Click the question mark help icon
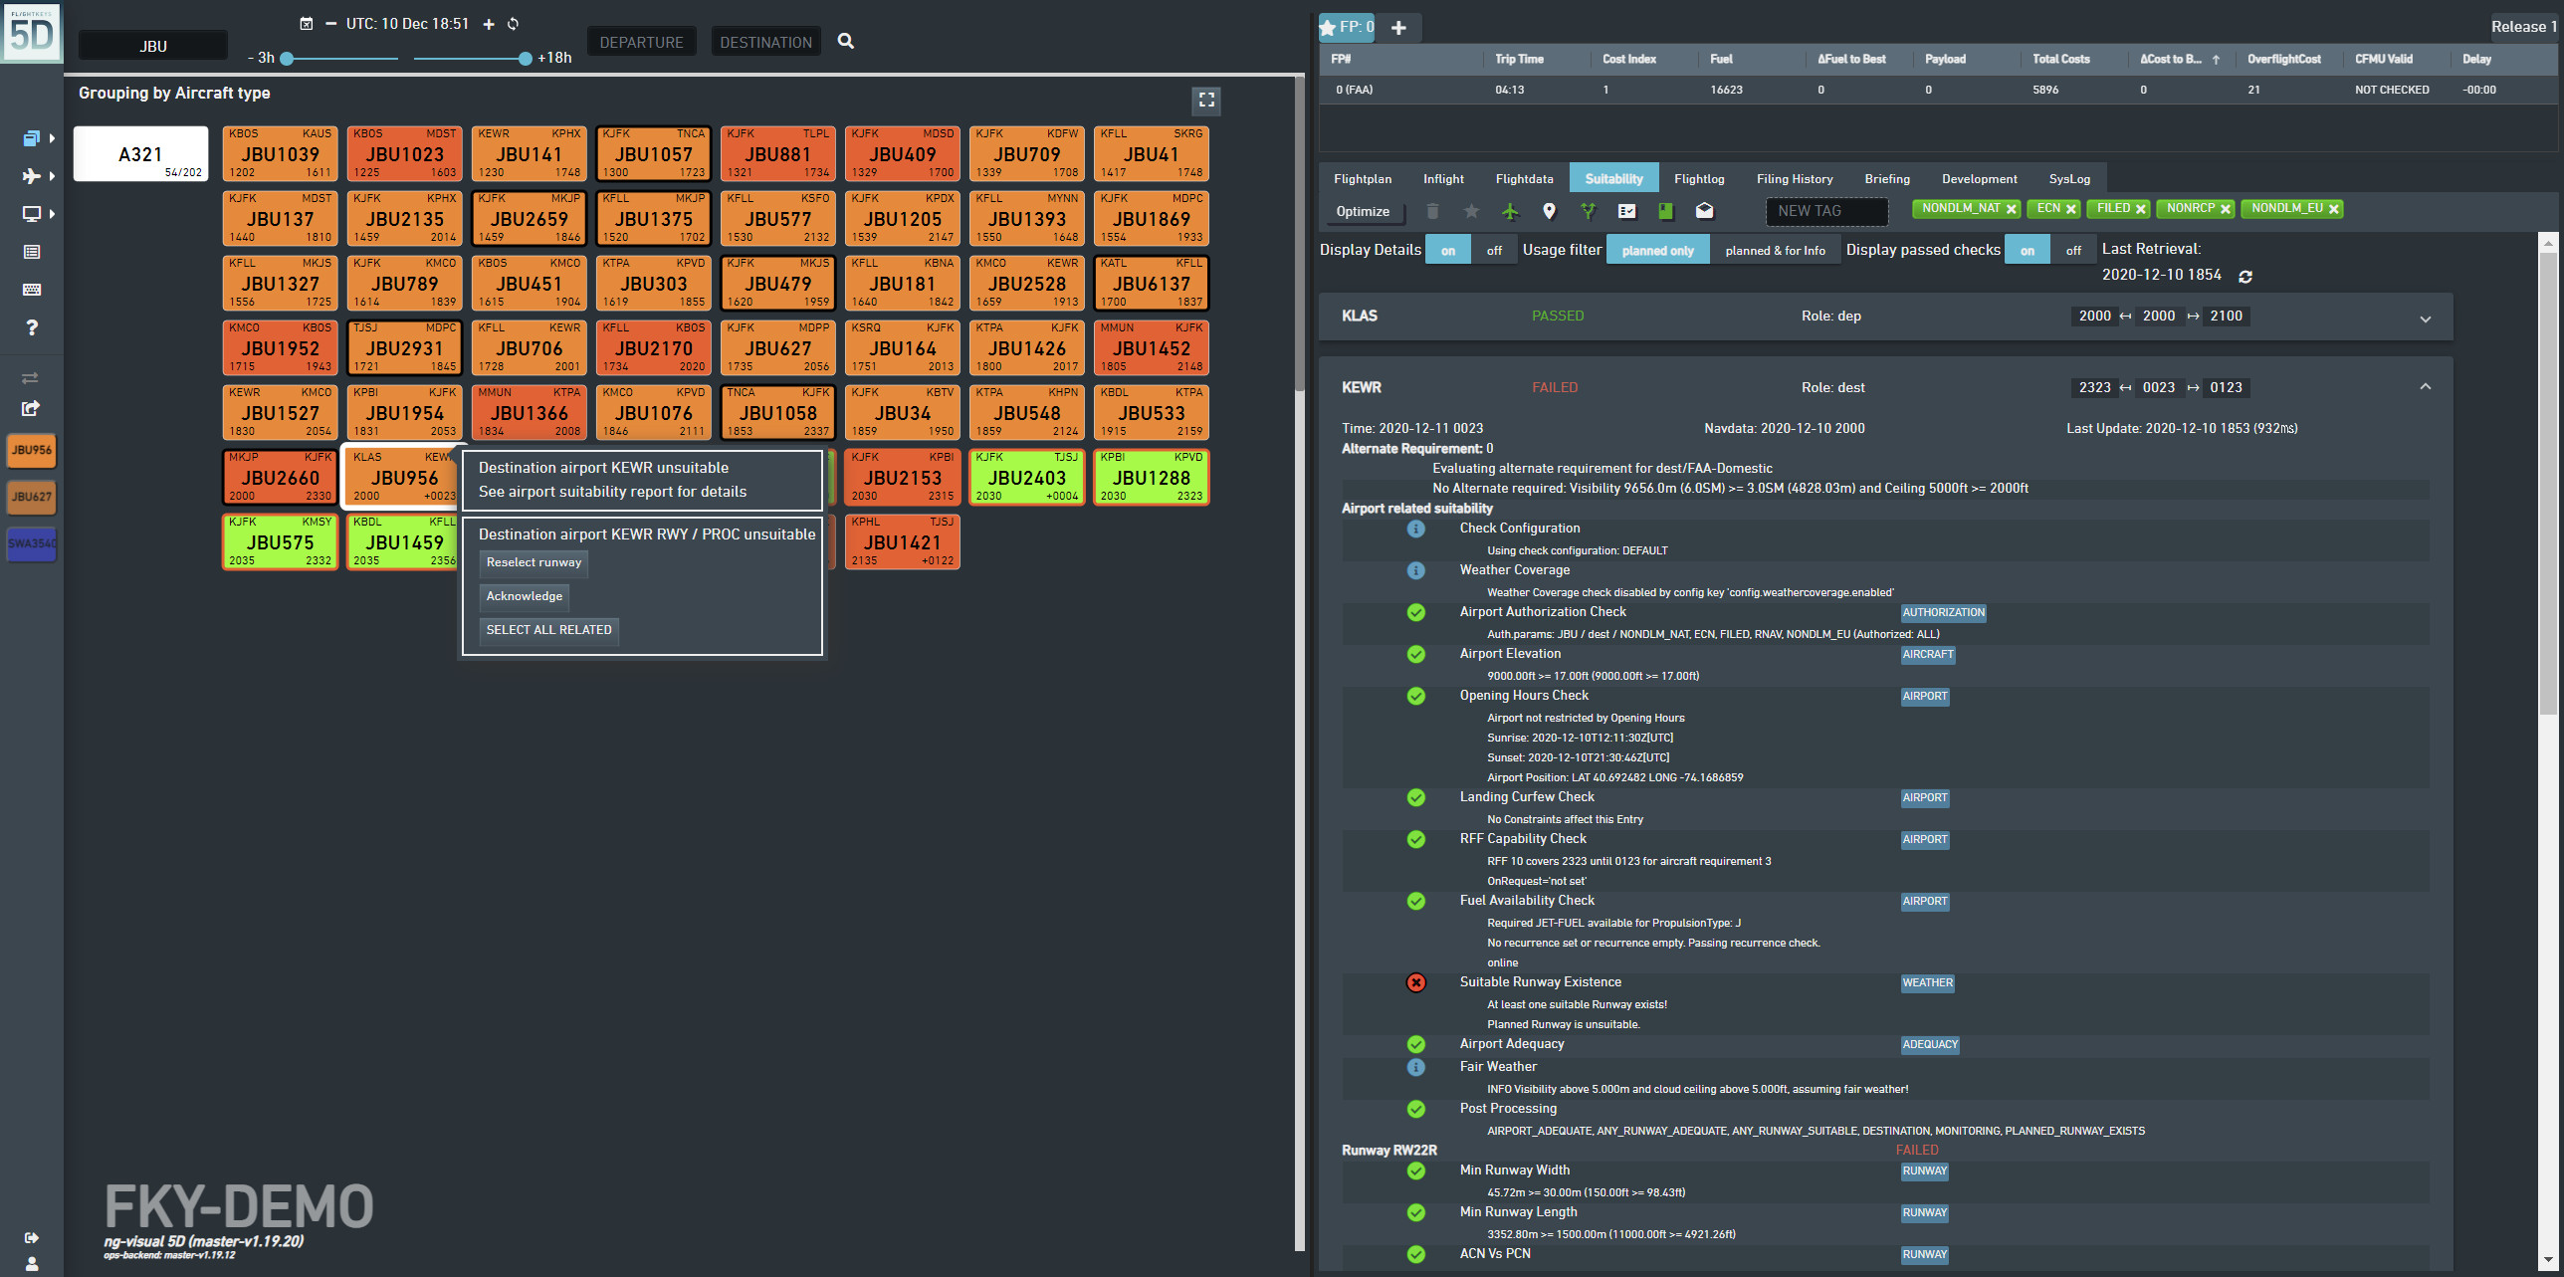2564x1277 pixels. (x=31, y=327)
